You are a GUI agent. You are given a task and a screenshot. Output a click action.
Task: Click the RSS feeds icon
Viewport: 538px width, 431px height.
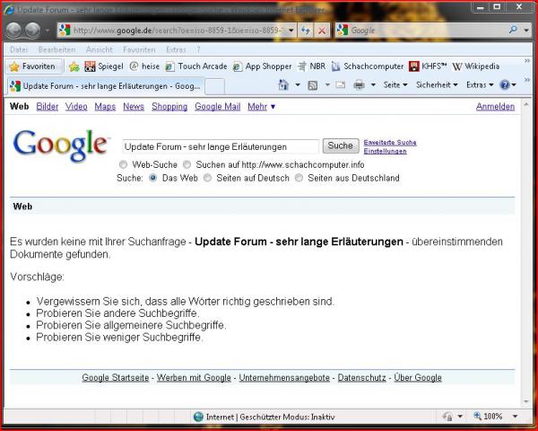tap(312, 85)
